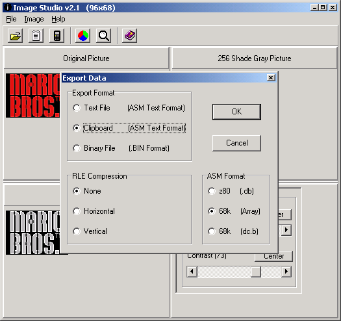Image resolution: width=341 pixels, height=321 pixels.
Task: Open the RGB color wheel tool
Action: coord(83,36)
